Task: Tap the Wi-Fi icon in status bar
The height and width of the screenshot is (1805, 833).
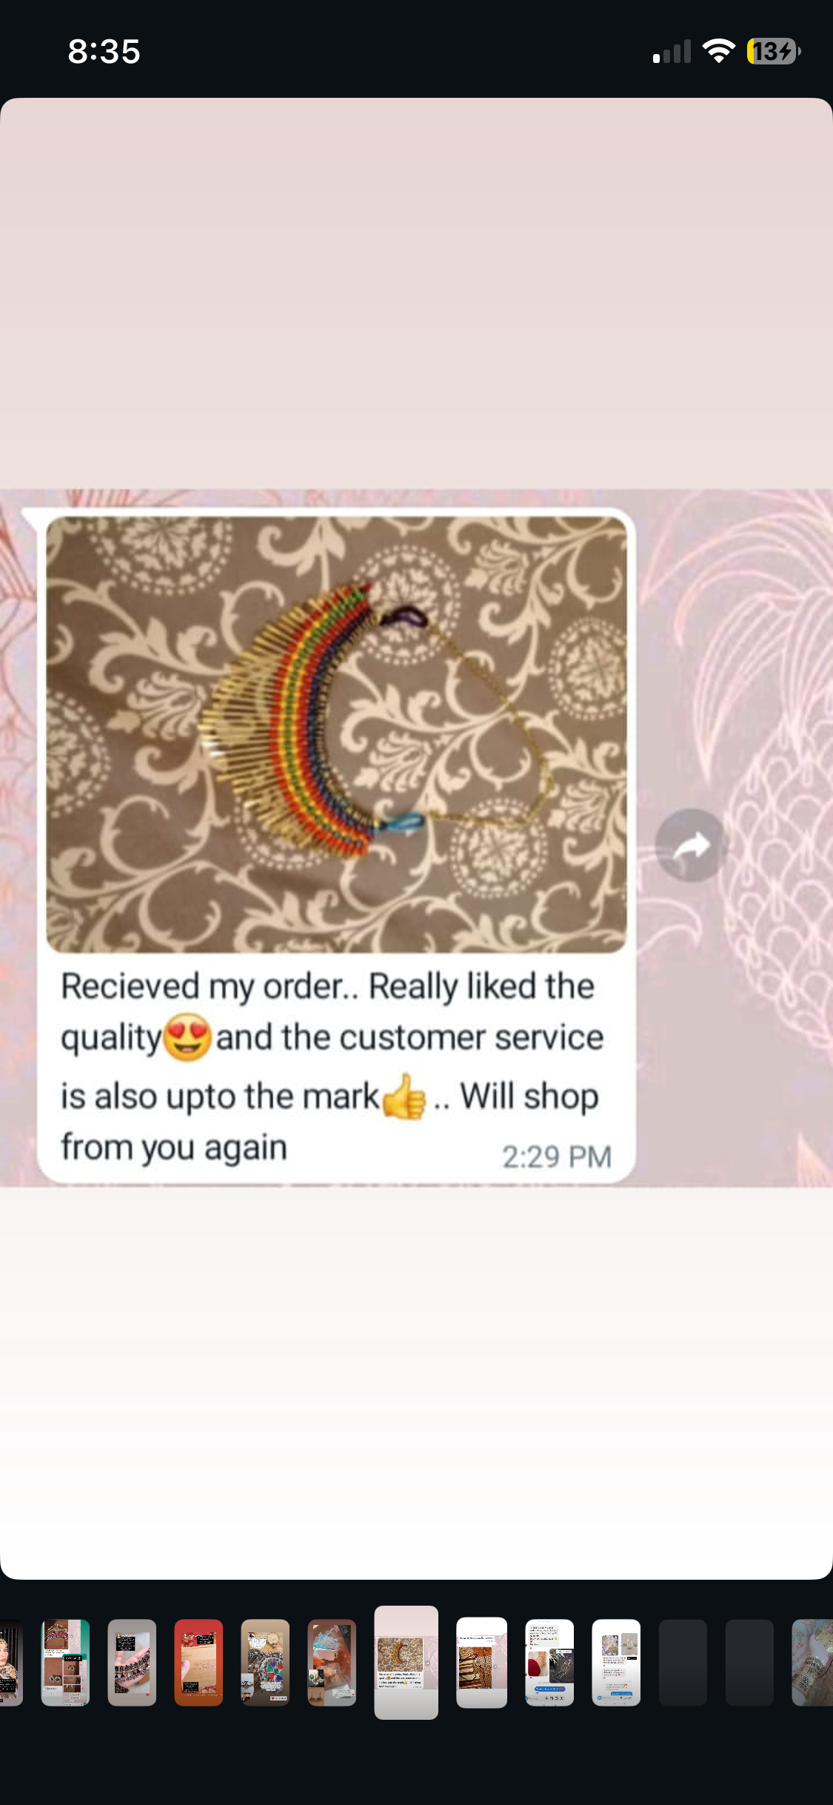Action: pos(718,51)
